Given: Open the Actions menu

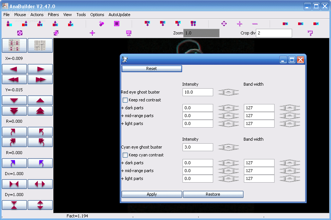Looking at the screenshot, I should (37, 15).
